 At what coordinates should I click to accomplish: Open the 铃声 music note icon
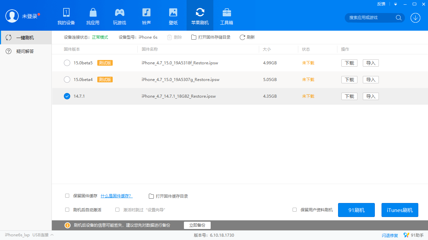point(146,13)
